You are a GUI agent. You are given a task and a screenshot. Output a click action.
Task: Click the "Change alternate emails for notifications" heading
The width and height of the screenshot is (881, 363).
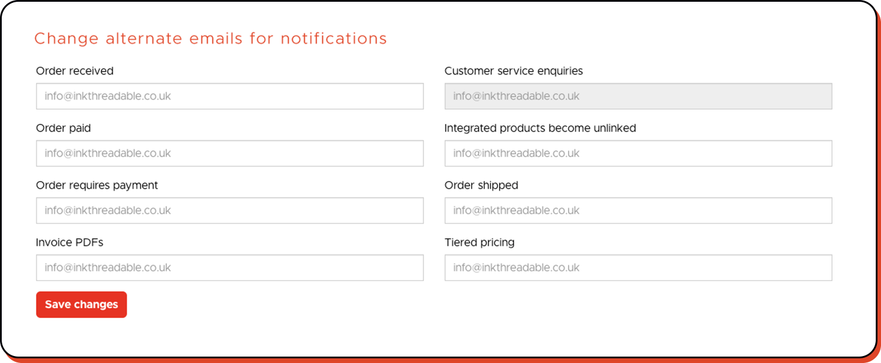point(211,38)
